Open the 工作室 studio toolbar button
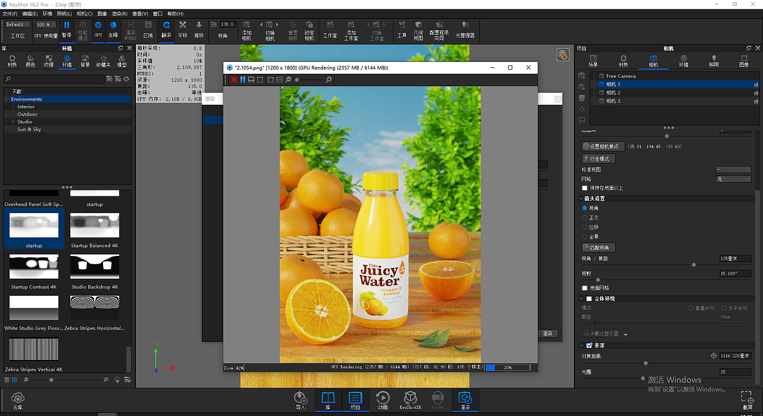This screenshot has height=416, width=763. tap(330, 29)
